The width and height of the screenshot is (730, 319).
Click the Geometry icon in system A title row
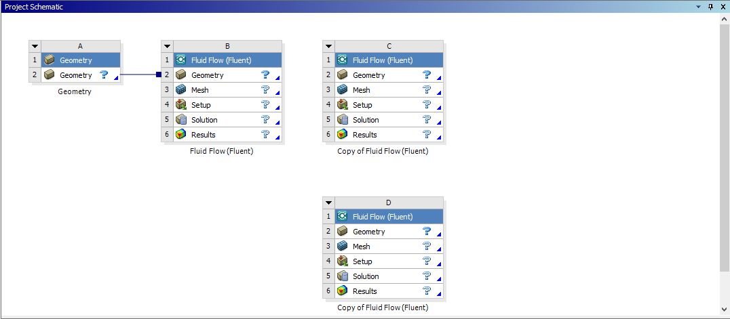coord(50,60)
